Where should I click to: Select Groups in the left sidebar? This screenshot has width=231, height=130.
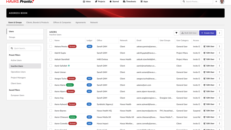click(x=25, y=37)
